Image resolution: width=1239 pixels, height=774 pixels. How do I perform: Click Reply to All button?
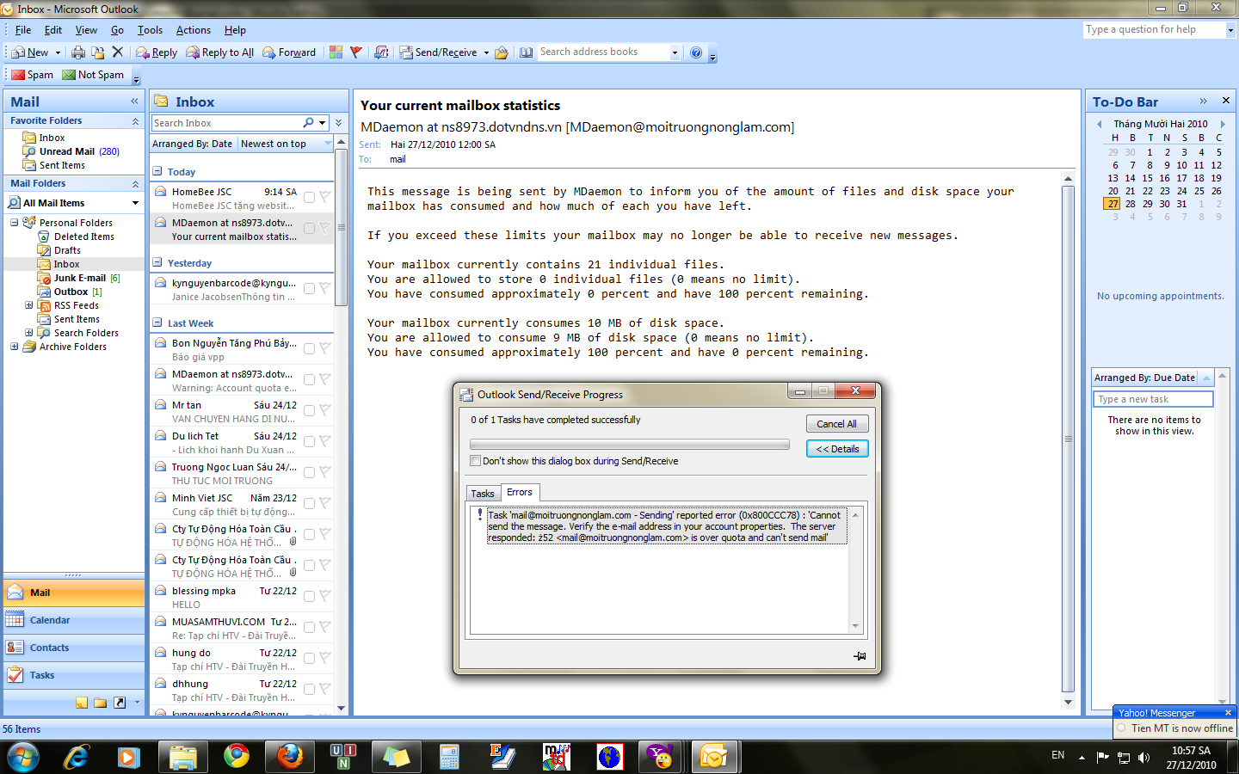220,52
